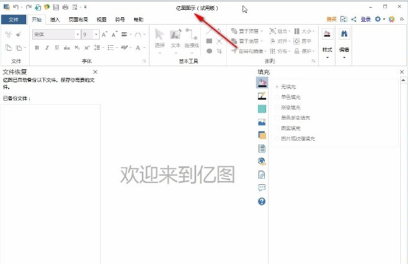Toggle Bold formatting

pyautogui.click(x=37, y=48)
